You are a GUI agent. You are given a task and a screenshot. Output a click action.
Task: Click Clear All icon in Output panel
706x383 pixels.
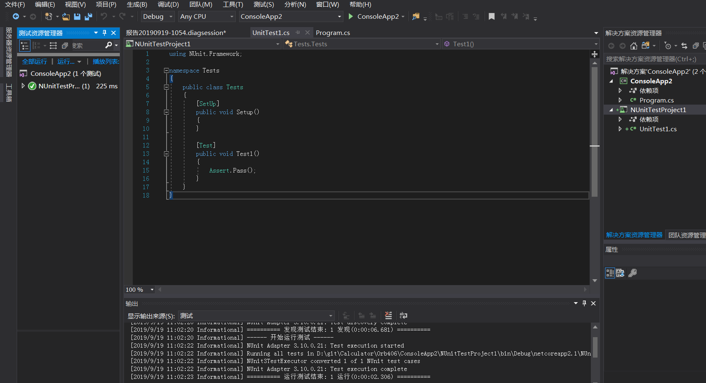point(388,315)
